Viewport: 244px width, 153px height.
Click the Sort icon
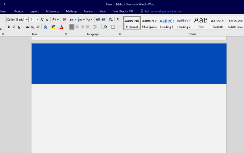click(111, 19)
